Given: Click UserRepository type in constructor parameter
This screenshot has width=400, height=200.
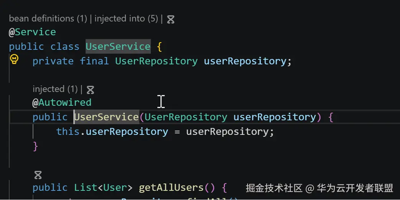Looking at the screenshot, I should [186, 117].
